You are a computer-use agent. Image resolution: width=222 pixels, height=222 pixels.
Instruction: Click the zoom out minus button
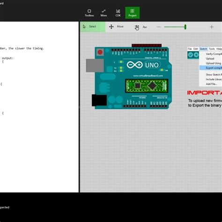(x=159, y=27)
